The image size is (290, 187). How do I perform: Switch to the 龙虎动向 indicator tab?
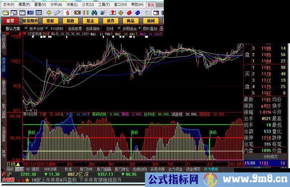pos(139,169)
